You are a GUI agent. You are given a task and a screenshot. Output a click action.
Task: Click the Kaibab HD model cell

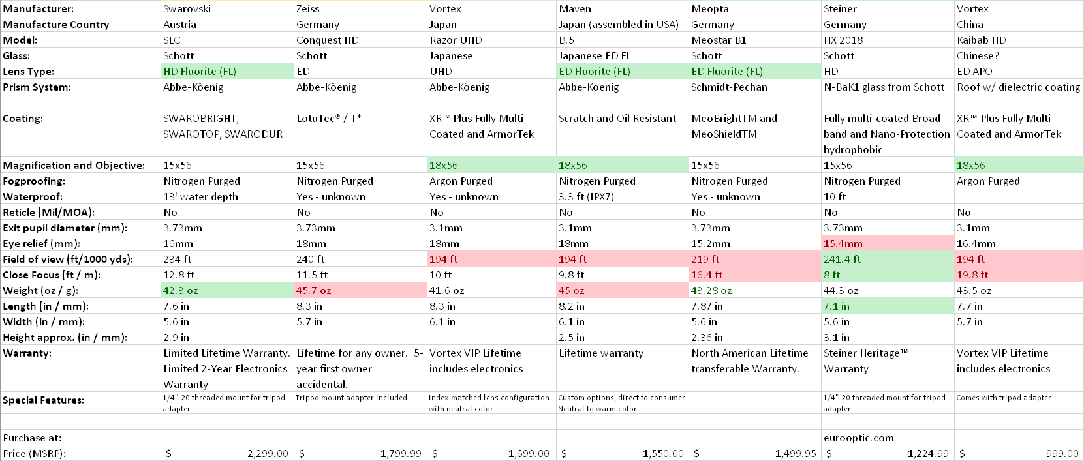point(1019,40)
